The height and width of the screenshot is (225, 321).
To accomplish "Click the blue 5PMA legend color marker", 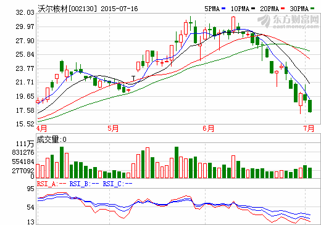I will (223, 9).
